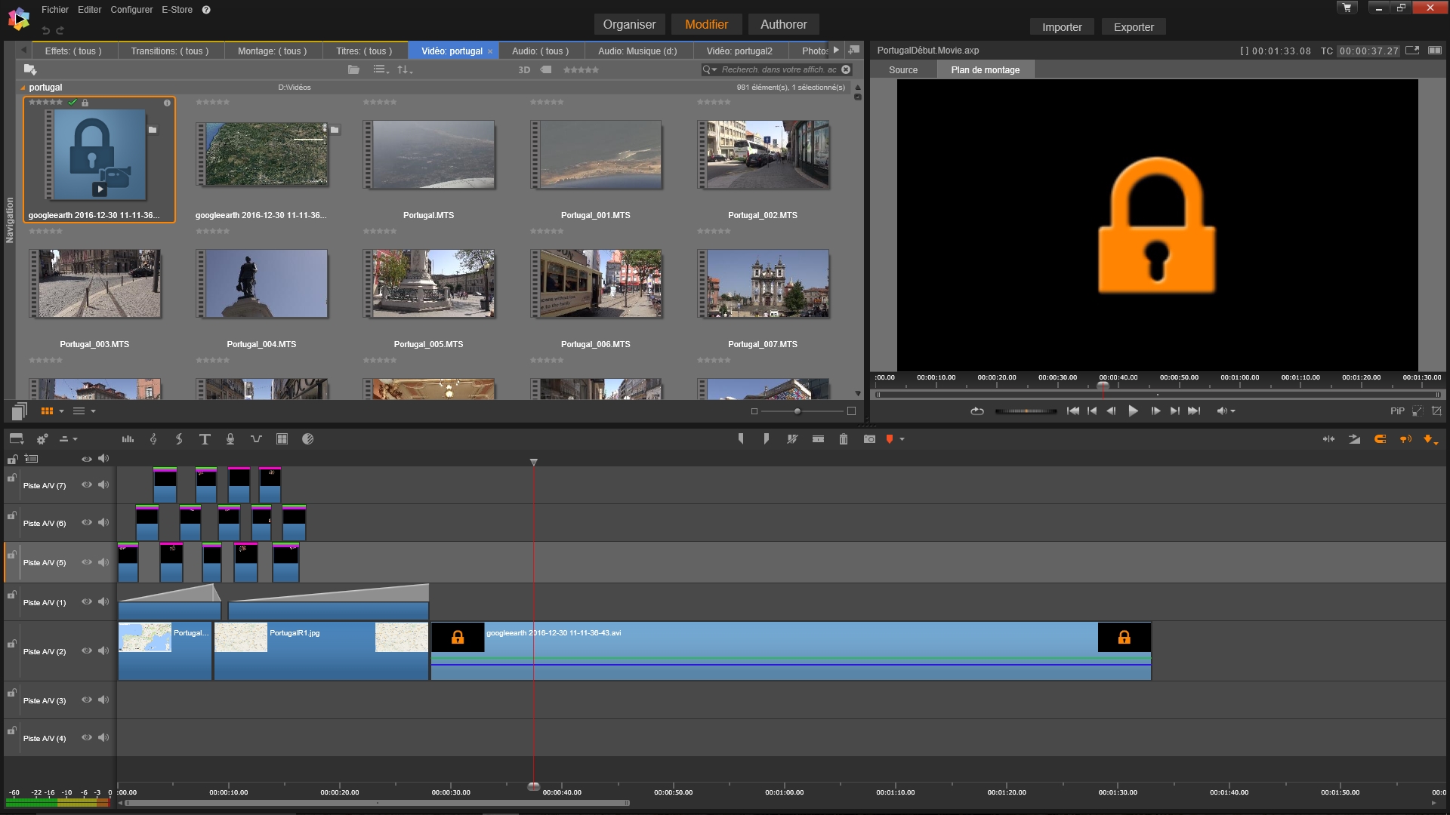This screenshot has height=815, width=1450.
Task: Click the Exporter button
Action: [x=1134, y=27]
